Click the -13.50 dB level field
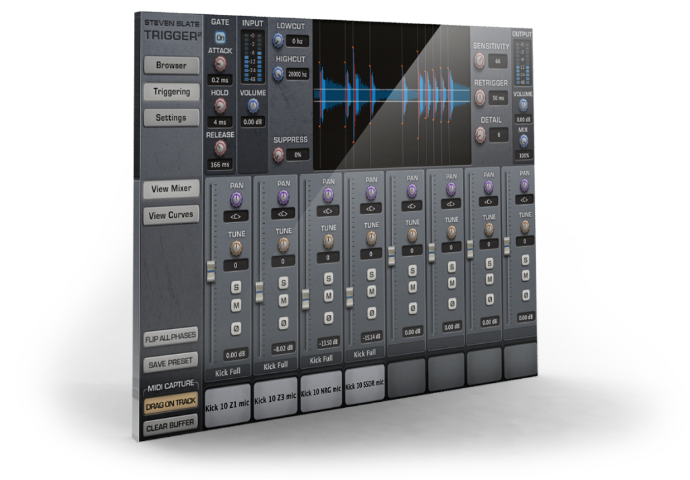The height and width of the screenshot is (480, 690). tap(328, 342)
